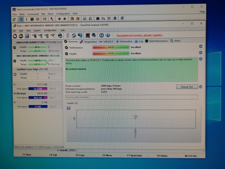
Task: Click the first package icon in Total Commander
Action: [72, 19]
